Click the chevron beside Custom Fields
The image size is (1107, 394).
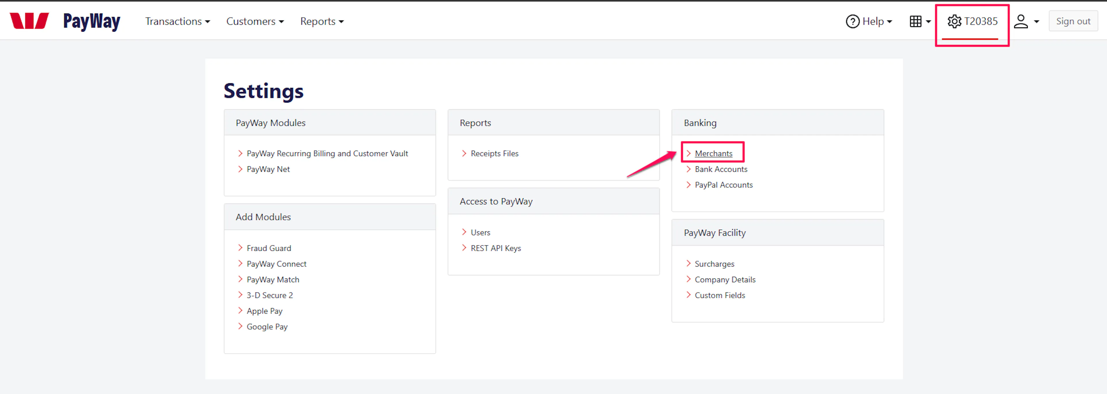pyautogui.click(x=688, y=295)
